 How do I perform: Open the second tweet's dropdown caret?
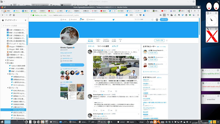pos(139,95)
